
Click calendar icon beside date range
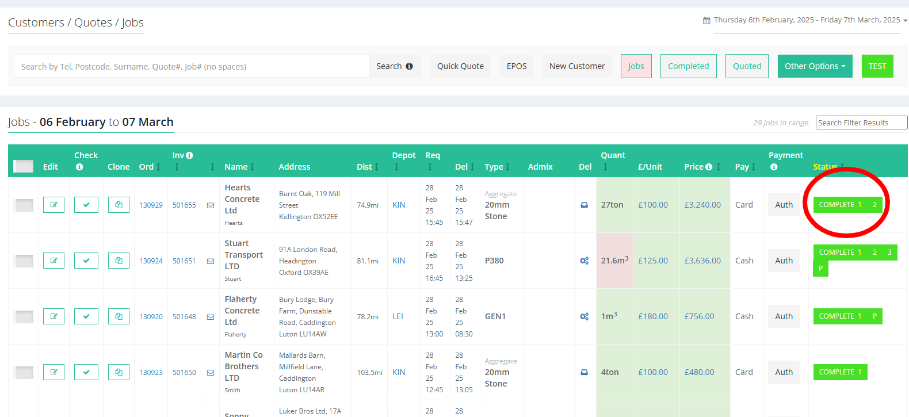[706, 20]
